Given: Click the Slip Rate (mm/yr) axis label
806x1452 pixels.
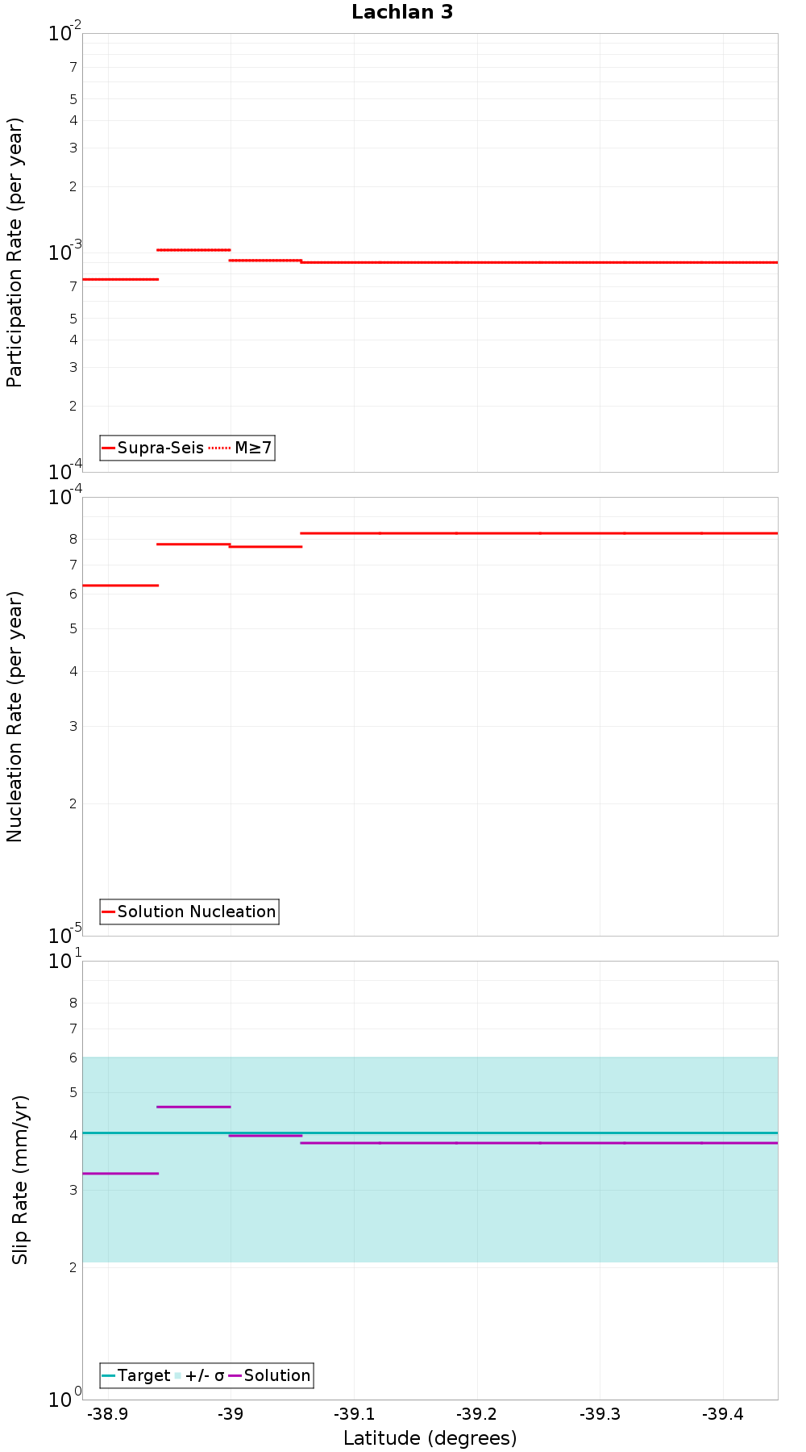Looking at the screenshot, I should (19, 1180).
